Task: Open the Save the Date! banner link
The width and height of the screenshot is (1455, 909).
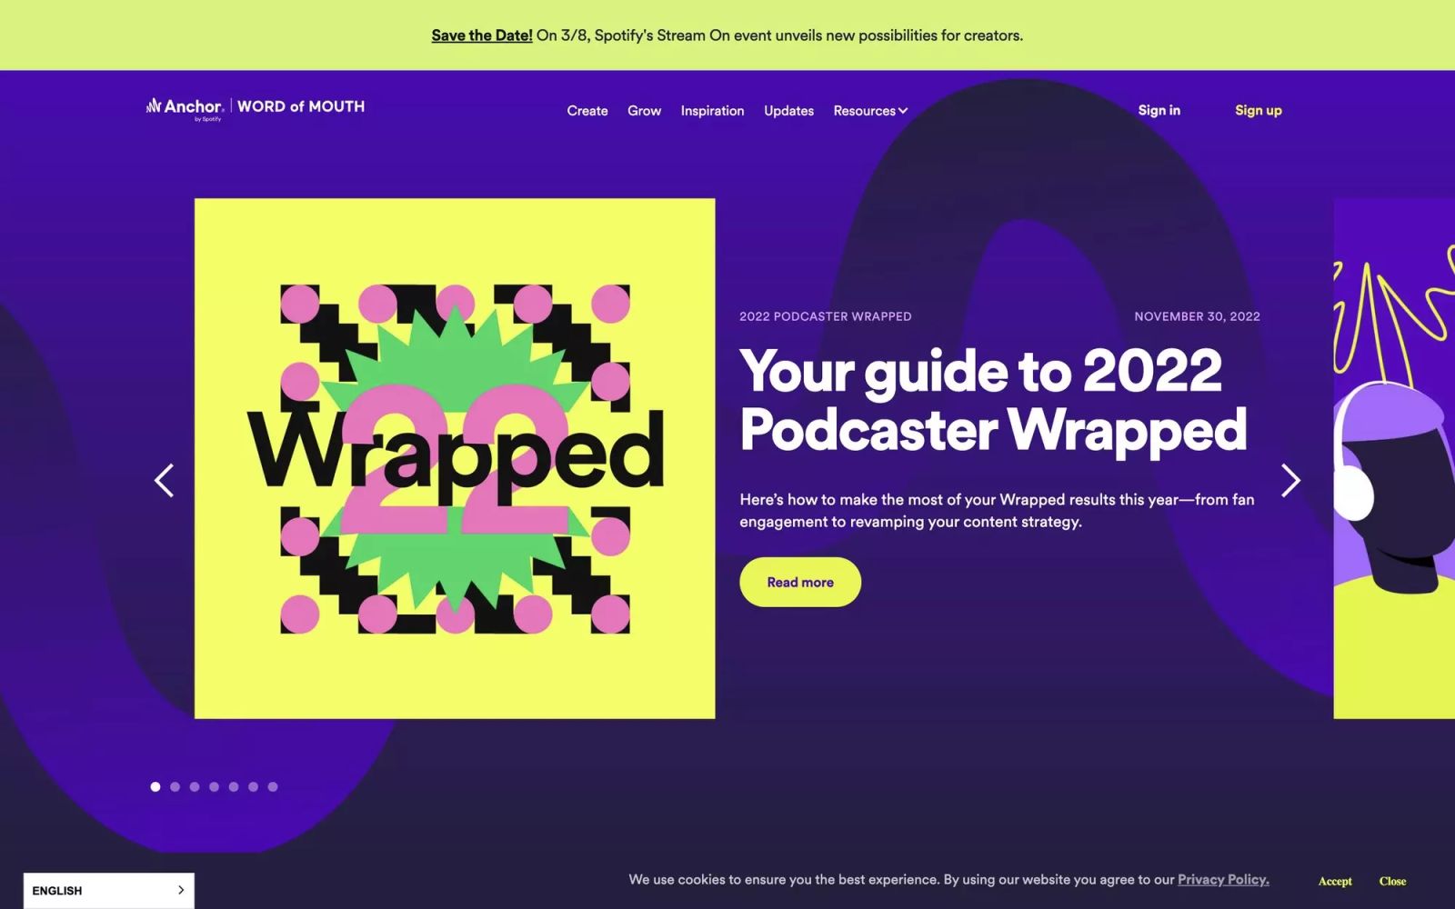Action: (482, 35)
